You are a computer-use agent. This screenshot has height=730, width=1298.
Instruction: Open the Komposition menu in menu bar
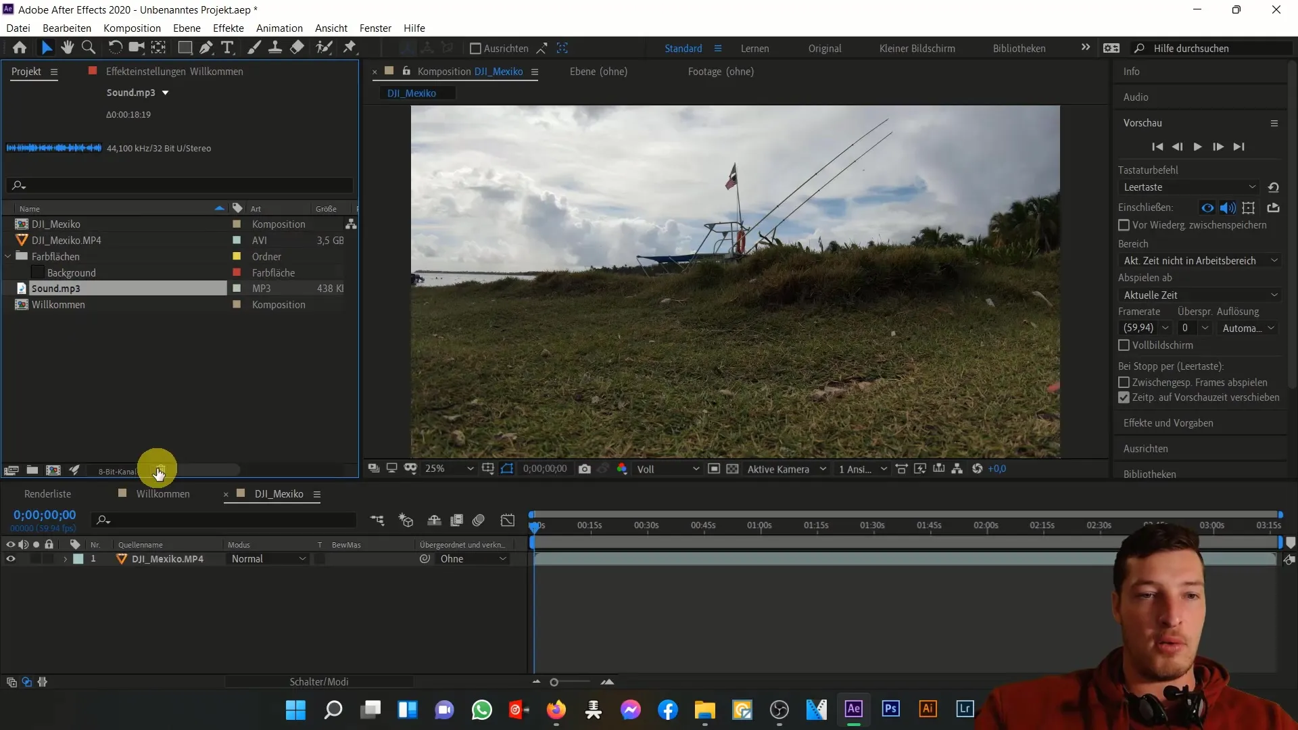[132, 28]
